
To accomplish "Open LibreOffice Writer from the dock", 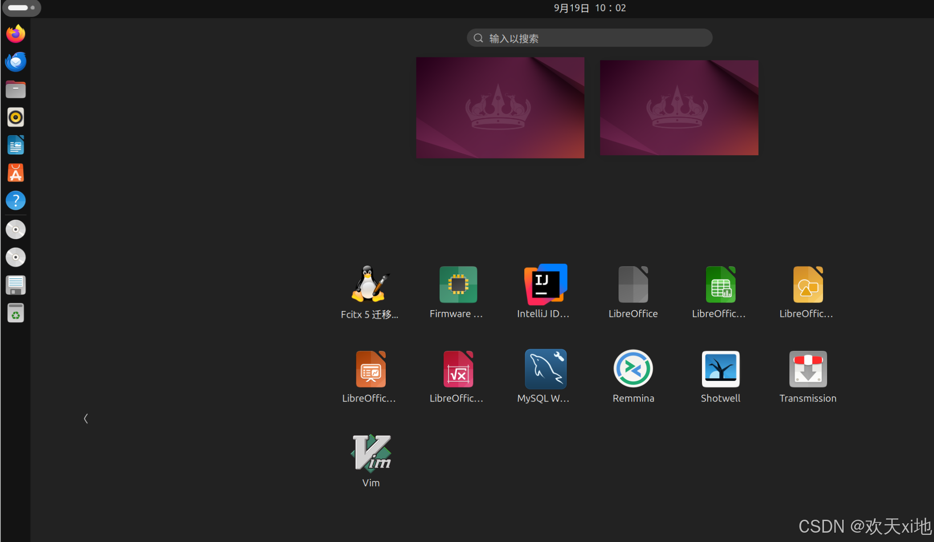I will pyautogui.click(x=16, y=145).
